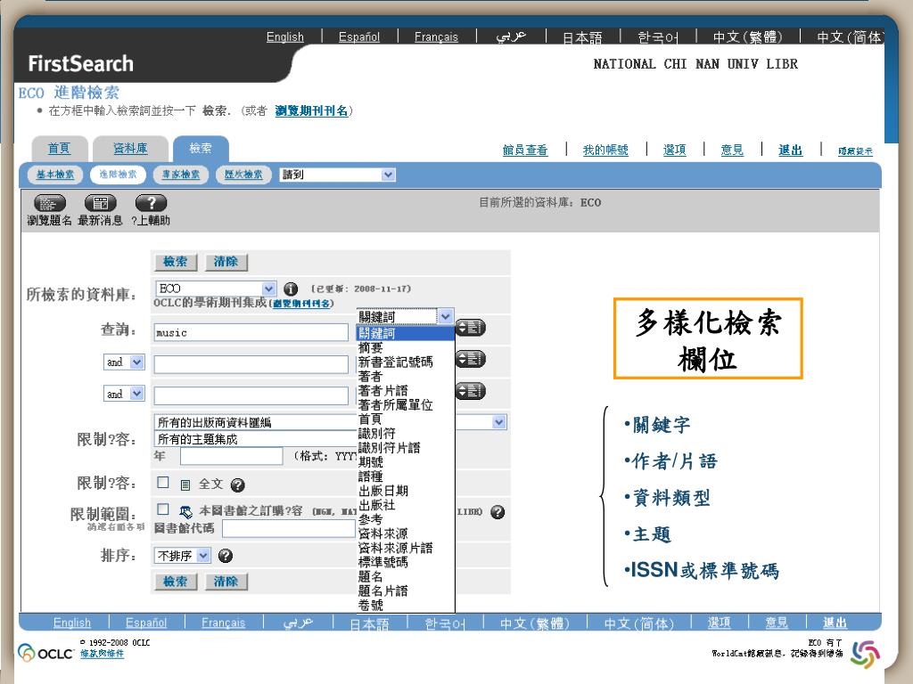
Task: Open the 不排序 sort dropdown
Action: (x=183, y=556)
